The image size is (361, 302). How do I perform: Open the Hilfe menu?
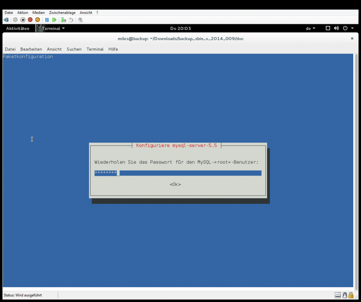(x=113, y=49)
